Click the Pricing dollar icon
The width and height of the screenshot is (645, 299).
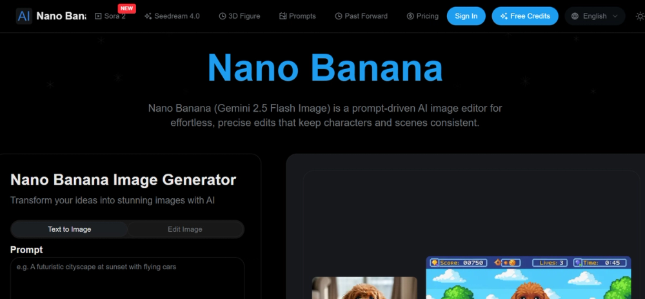(410, 16)
